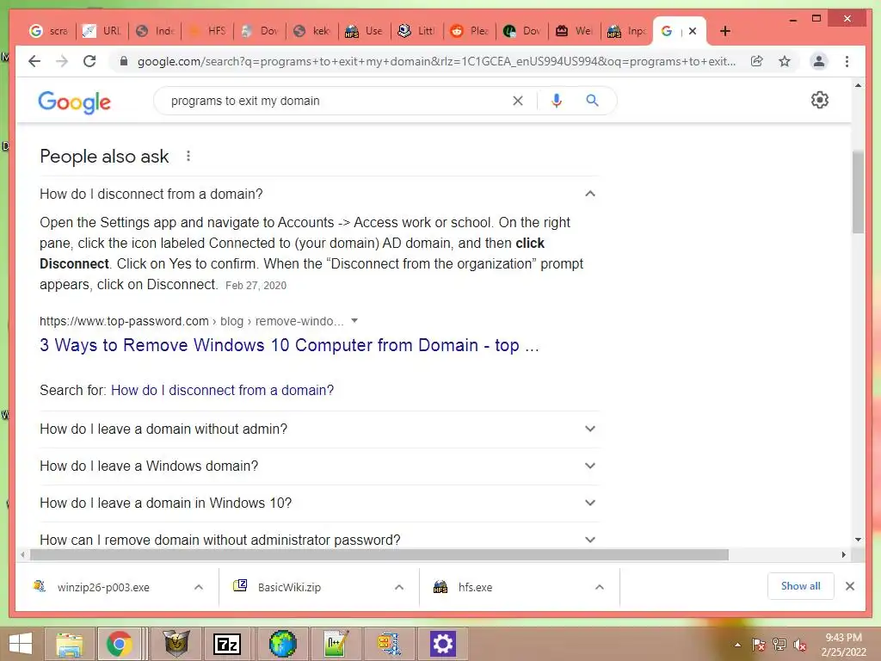Open File Explorer from the taskbar

(x=69, y=644)
